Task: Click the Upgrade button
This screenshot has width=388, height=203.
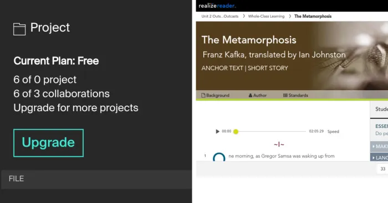Action: coord(49,143)
